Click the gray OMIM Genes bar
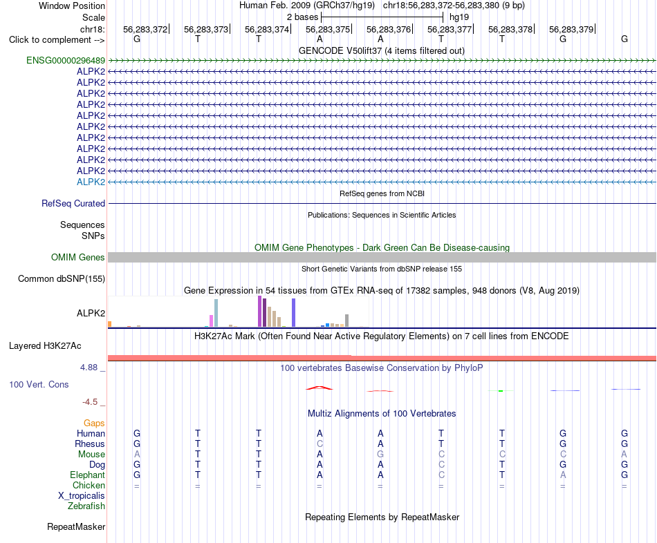Viewport: 657px width, 543px height. [382, 258]
